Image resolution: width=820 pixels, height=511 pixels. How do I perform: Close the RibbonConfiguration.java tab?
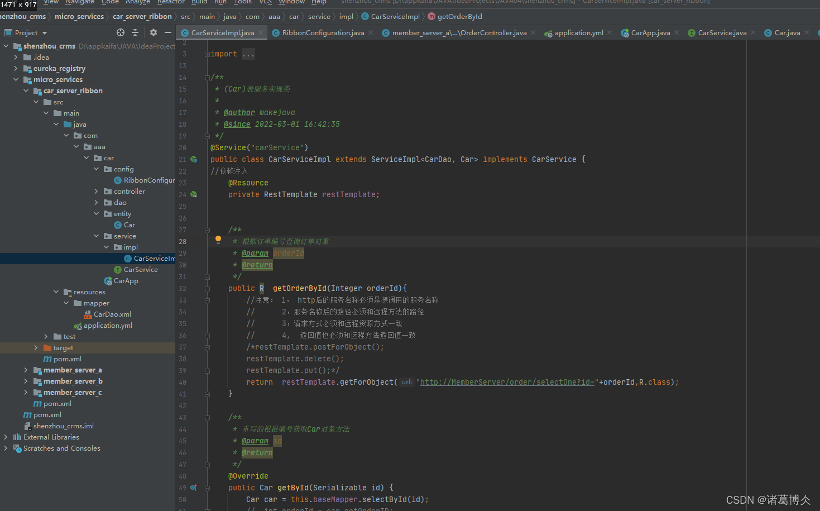tap(371, 33)
